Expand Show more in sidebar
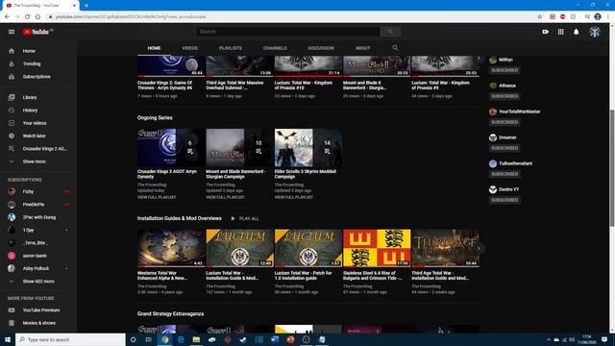 pyautogui.click(x=38, y=161)
